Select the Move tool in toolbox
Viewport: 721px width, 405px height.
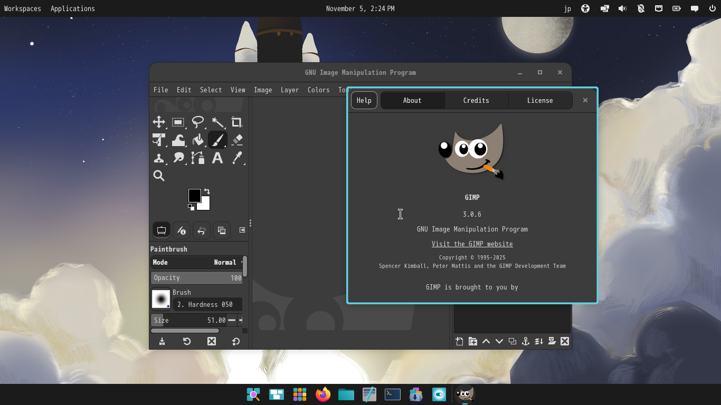[x=159, y=122]
